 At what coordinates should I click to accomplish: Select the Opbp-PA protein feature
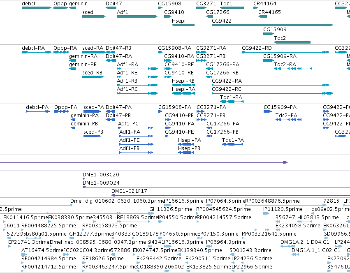[62, 111]
